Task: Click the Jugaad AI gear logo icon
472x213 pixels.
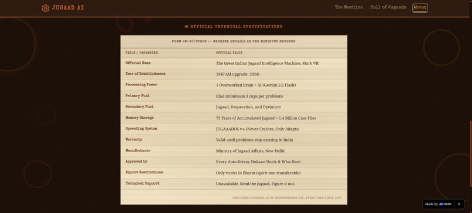Action: tap(46, 8)
